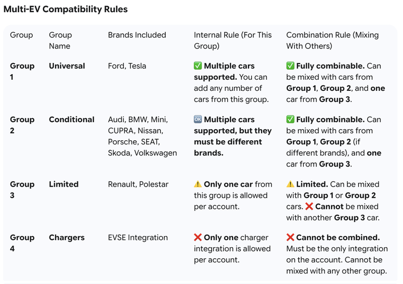Screen dimensions: 403x284
Task: Click the 'EVSE Integration' cell
Action: (x=138, y=238)
